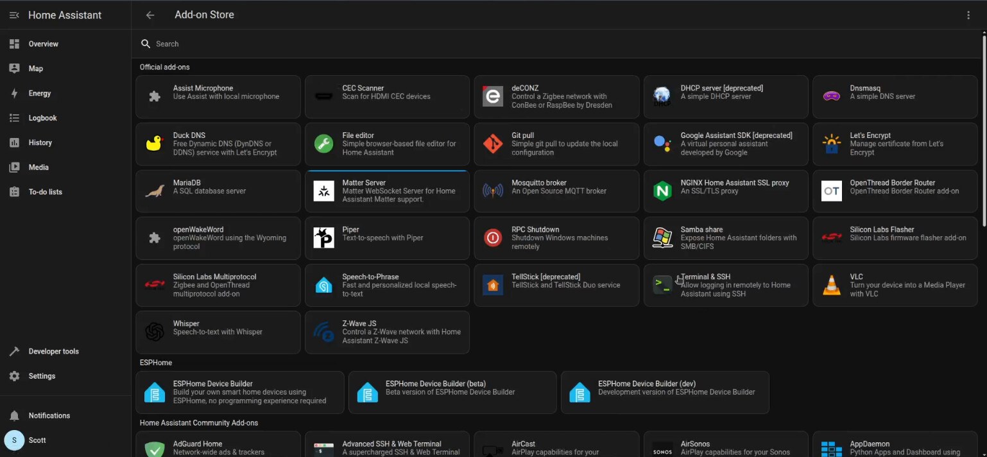
Task: Click the VLC traffic cone icon
Action: pos(832,285)
